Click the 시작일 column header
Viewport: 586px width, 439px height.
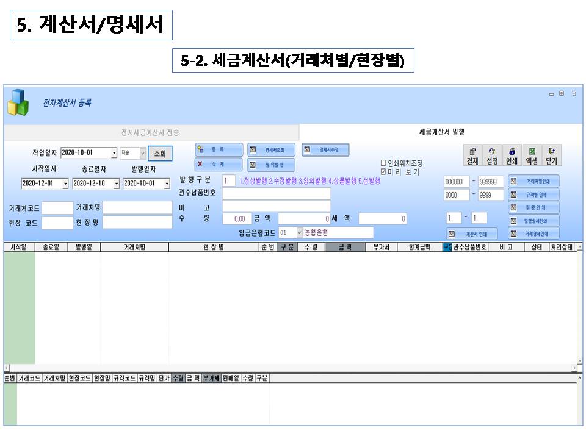[x=19, y=247]
